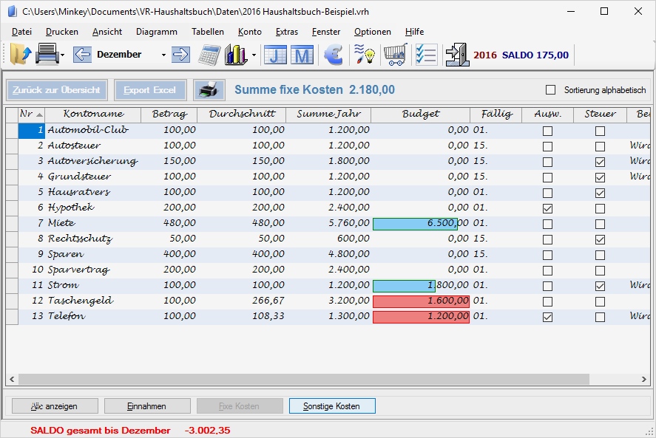Click the Euro currency icon
This screenshot has width=656, height=438.
[334, 55]
